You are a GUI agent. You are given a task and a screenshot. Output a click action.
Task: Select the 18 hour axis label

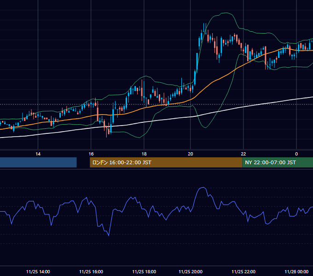click(144, 154)
